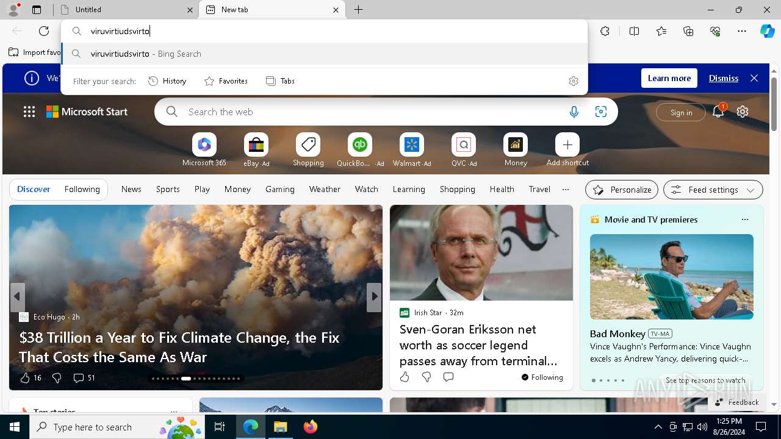
Task: Filter search by Tabs
Action: tap(280, 81)
